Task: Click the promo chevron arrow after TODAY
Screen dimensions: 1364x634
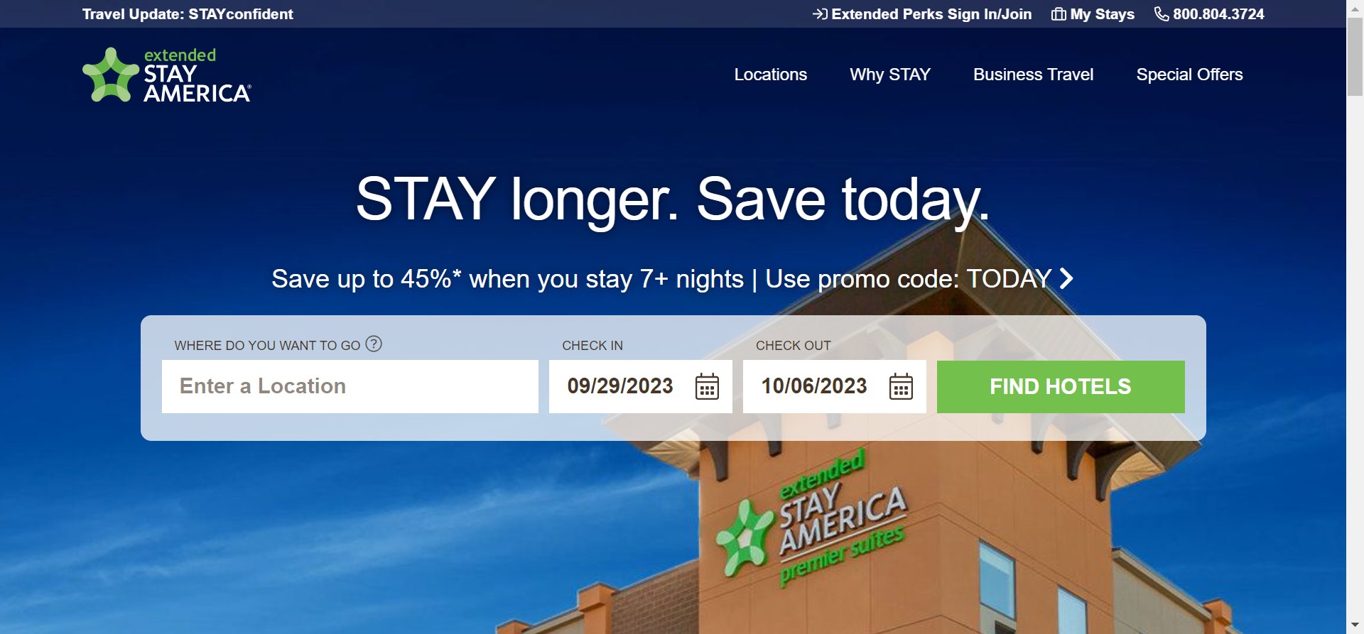Action: tap(1066, 278)
